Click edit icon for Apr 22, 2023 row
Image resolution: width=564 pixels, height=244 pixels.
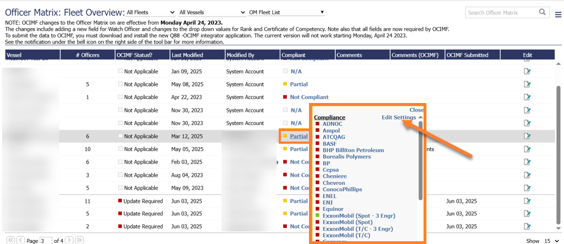(527, 97)
